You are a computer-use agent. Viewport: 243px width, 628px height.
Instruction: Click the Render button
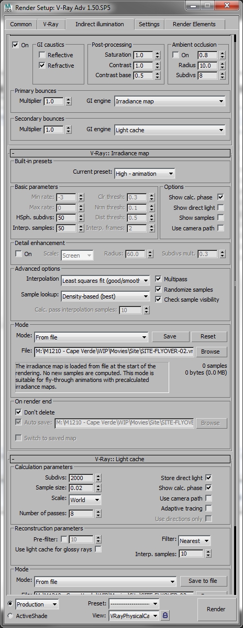click(216, 609)
